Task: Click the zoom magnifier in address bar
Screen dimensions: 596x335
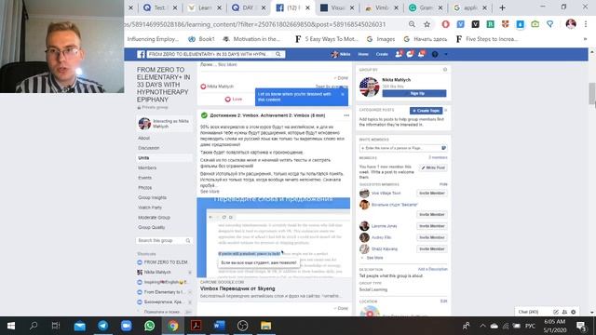Action: point(412,24)
